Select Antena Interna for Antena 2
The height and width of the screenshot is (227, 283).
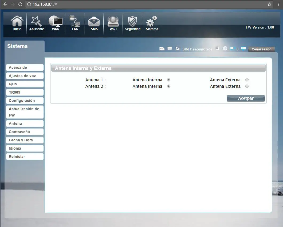click(x=169, y=86)
